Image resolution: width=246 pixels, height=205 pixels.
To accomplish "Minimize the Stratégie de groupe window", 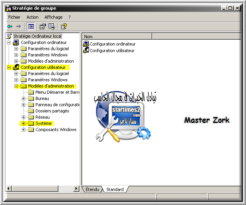I will tap(224, 8).
